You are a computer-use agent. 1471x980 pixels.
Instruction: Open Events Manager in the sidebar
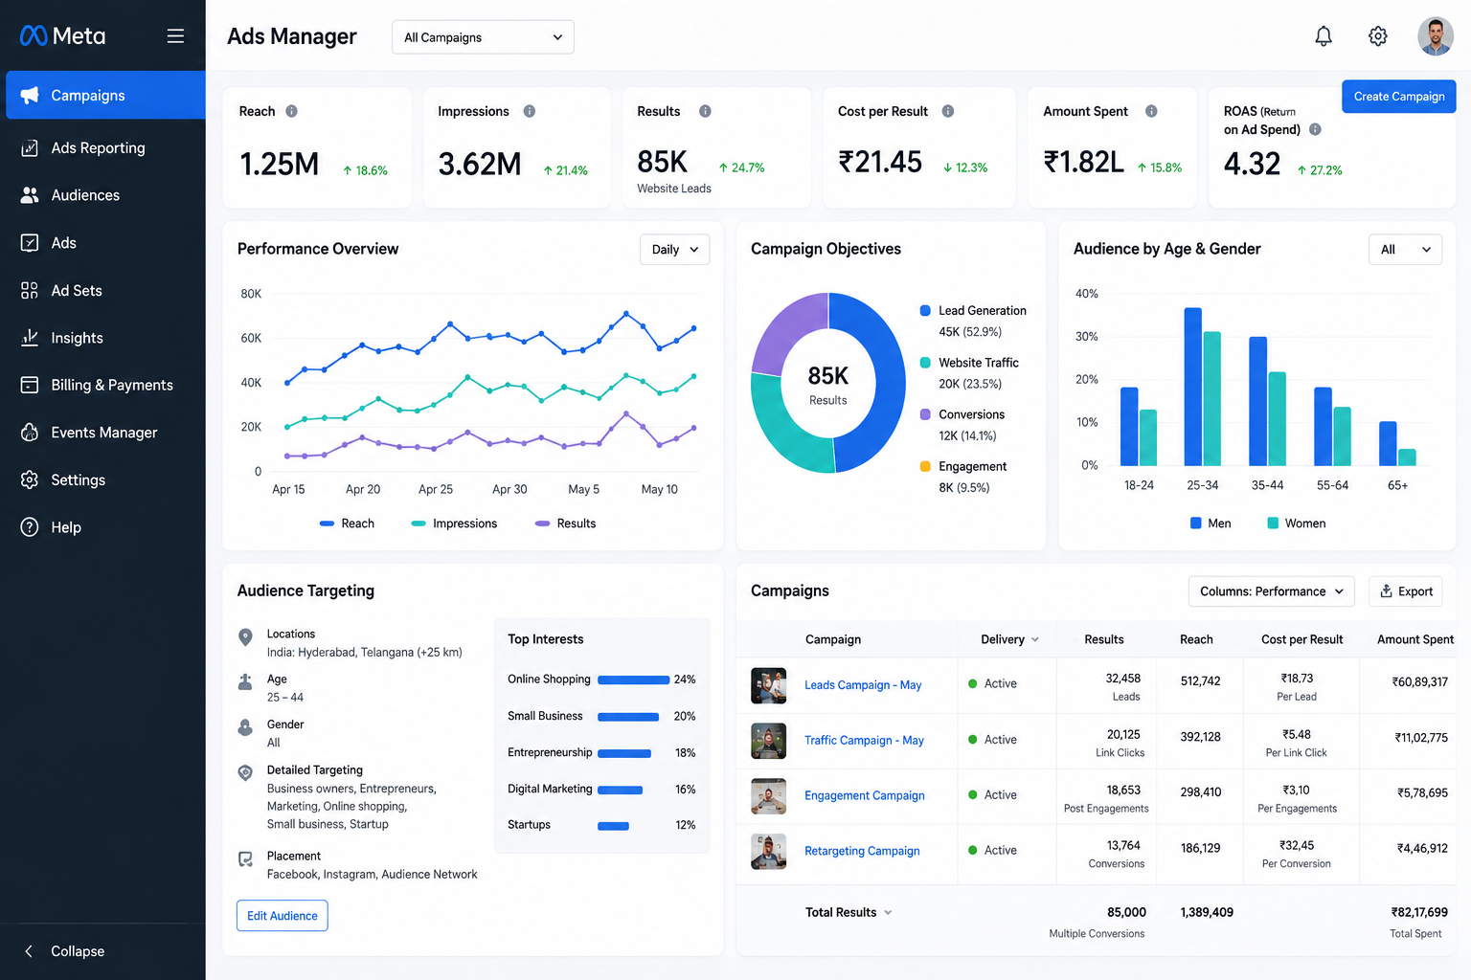coord(102,433)
